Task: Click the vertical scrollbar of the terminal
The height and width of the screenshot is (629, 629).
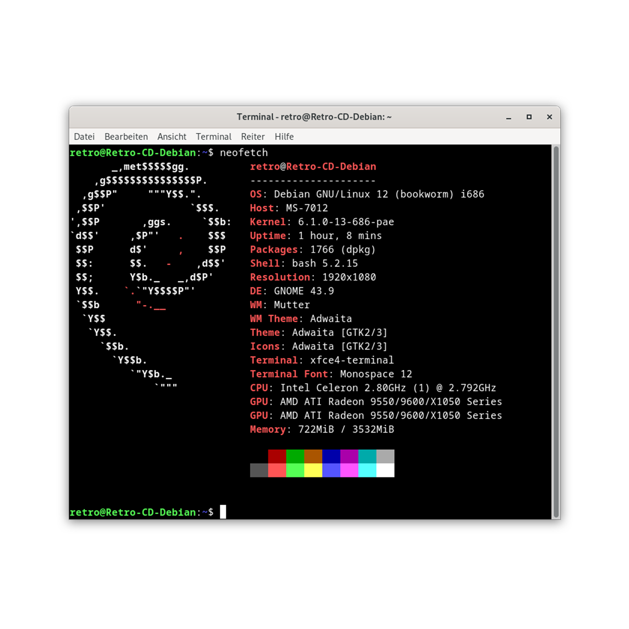Action: [x=556, y=331]
